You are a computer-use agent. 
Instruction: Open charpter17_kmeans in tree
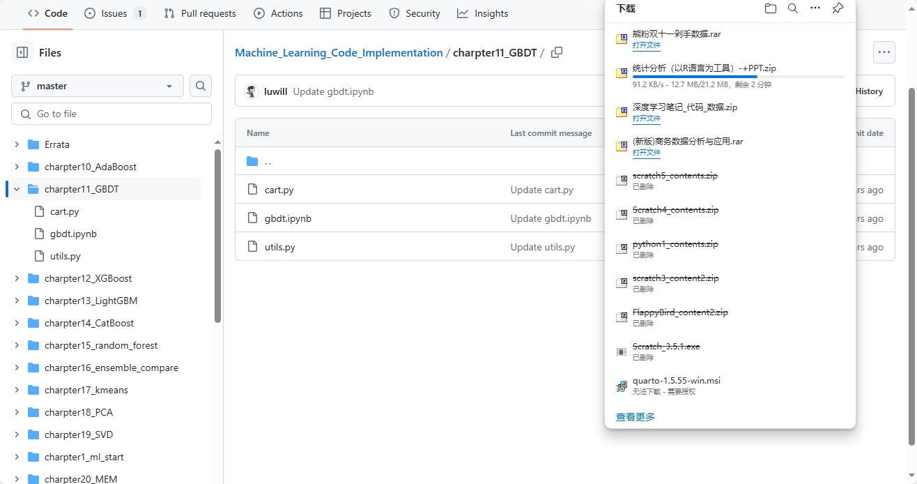[x=86, y=390]
